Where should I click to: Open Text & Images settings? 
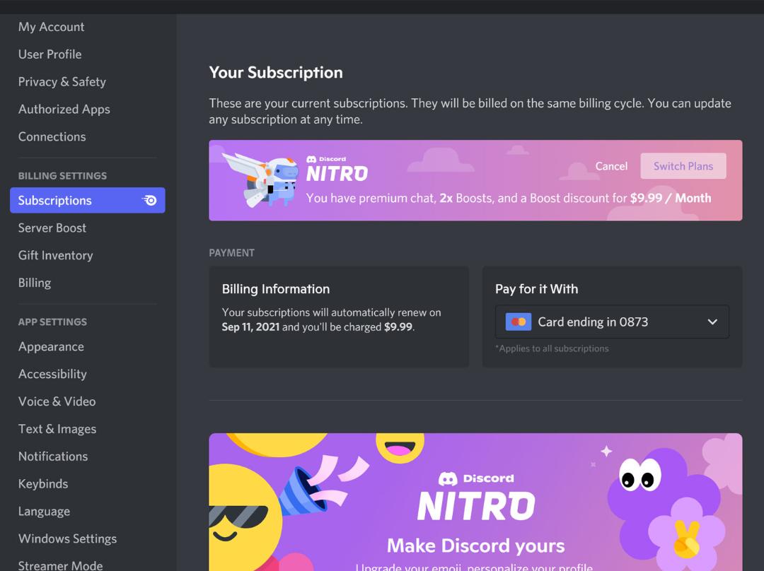coord(57,429)
